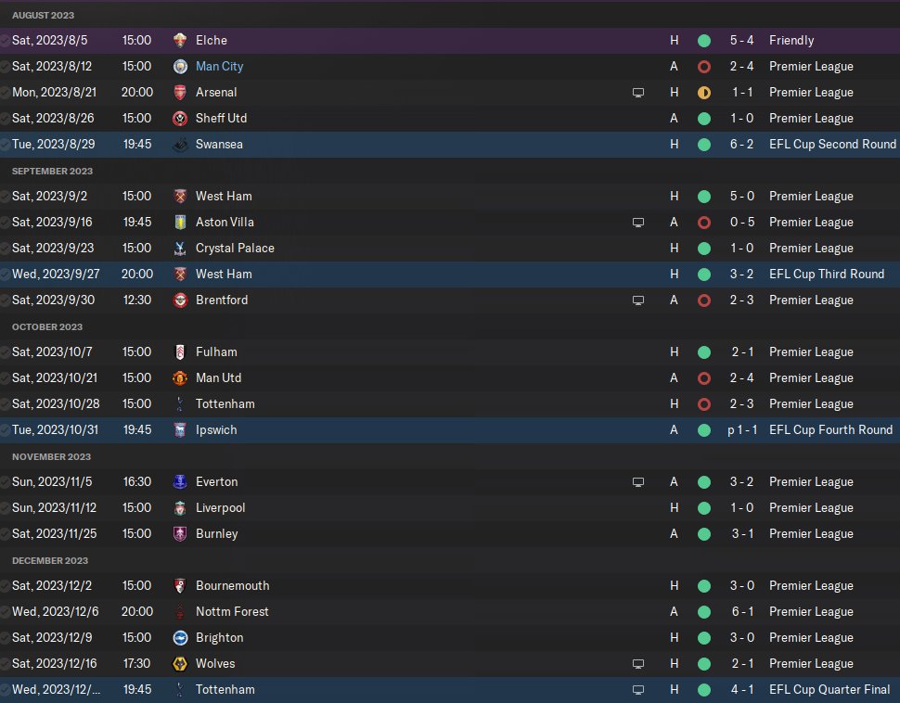Collapse the August 2023 month header

(x=44, y=16)
